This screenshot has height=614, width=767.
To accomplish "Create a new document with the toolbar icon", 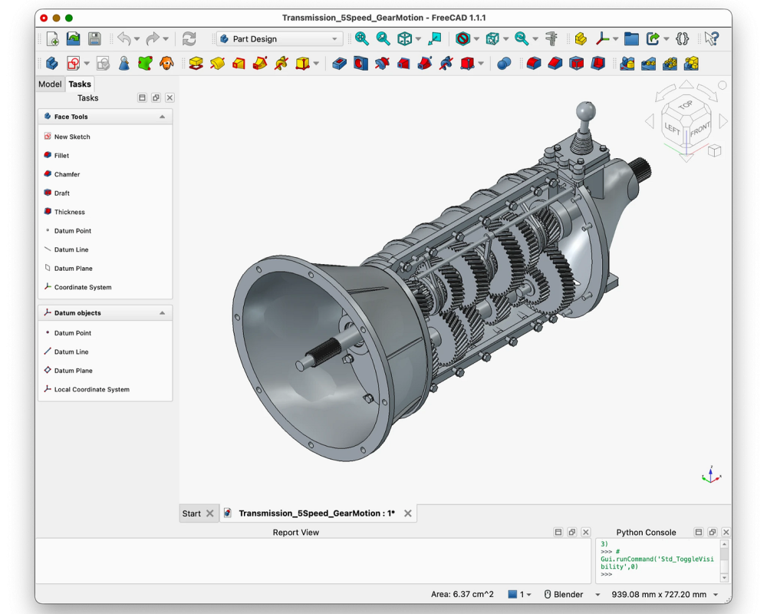I will click(52, 38).
